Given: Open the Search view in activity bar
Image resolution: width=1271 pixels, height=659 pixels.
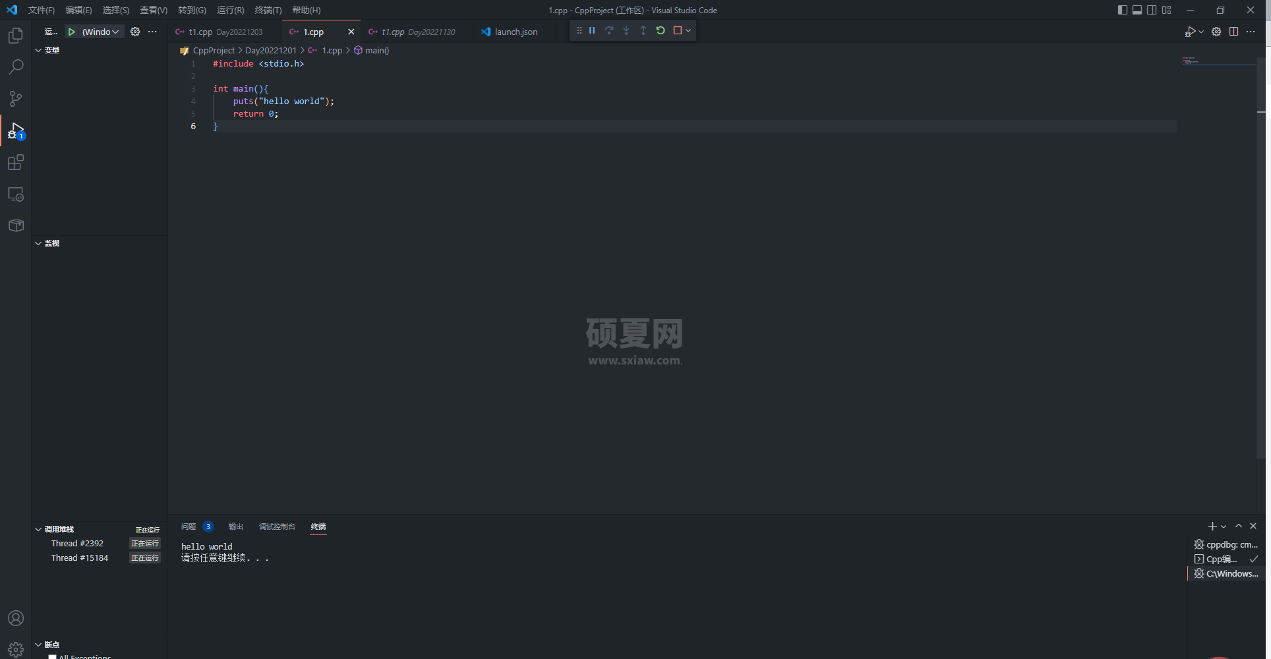Looking at the screenshot, I should (x=16, y=67).
